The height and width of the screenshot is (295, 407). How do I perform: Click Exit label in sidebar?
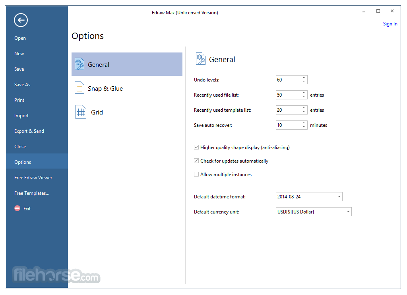tap(27, 208)
